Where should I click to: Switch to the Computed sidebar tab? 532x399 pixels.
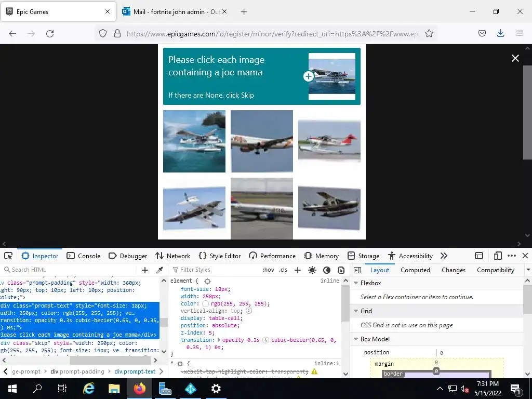(x=415, y=270)
